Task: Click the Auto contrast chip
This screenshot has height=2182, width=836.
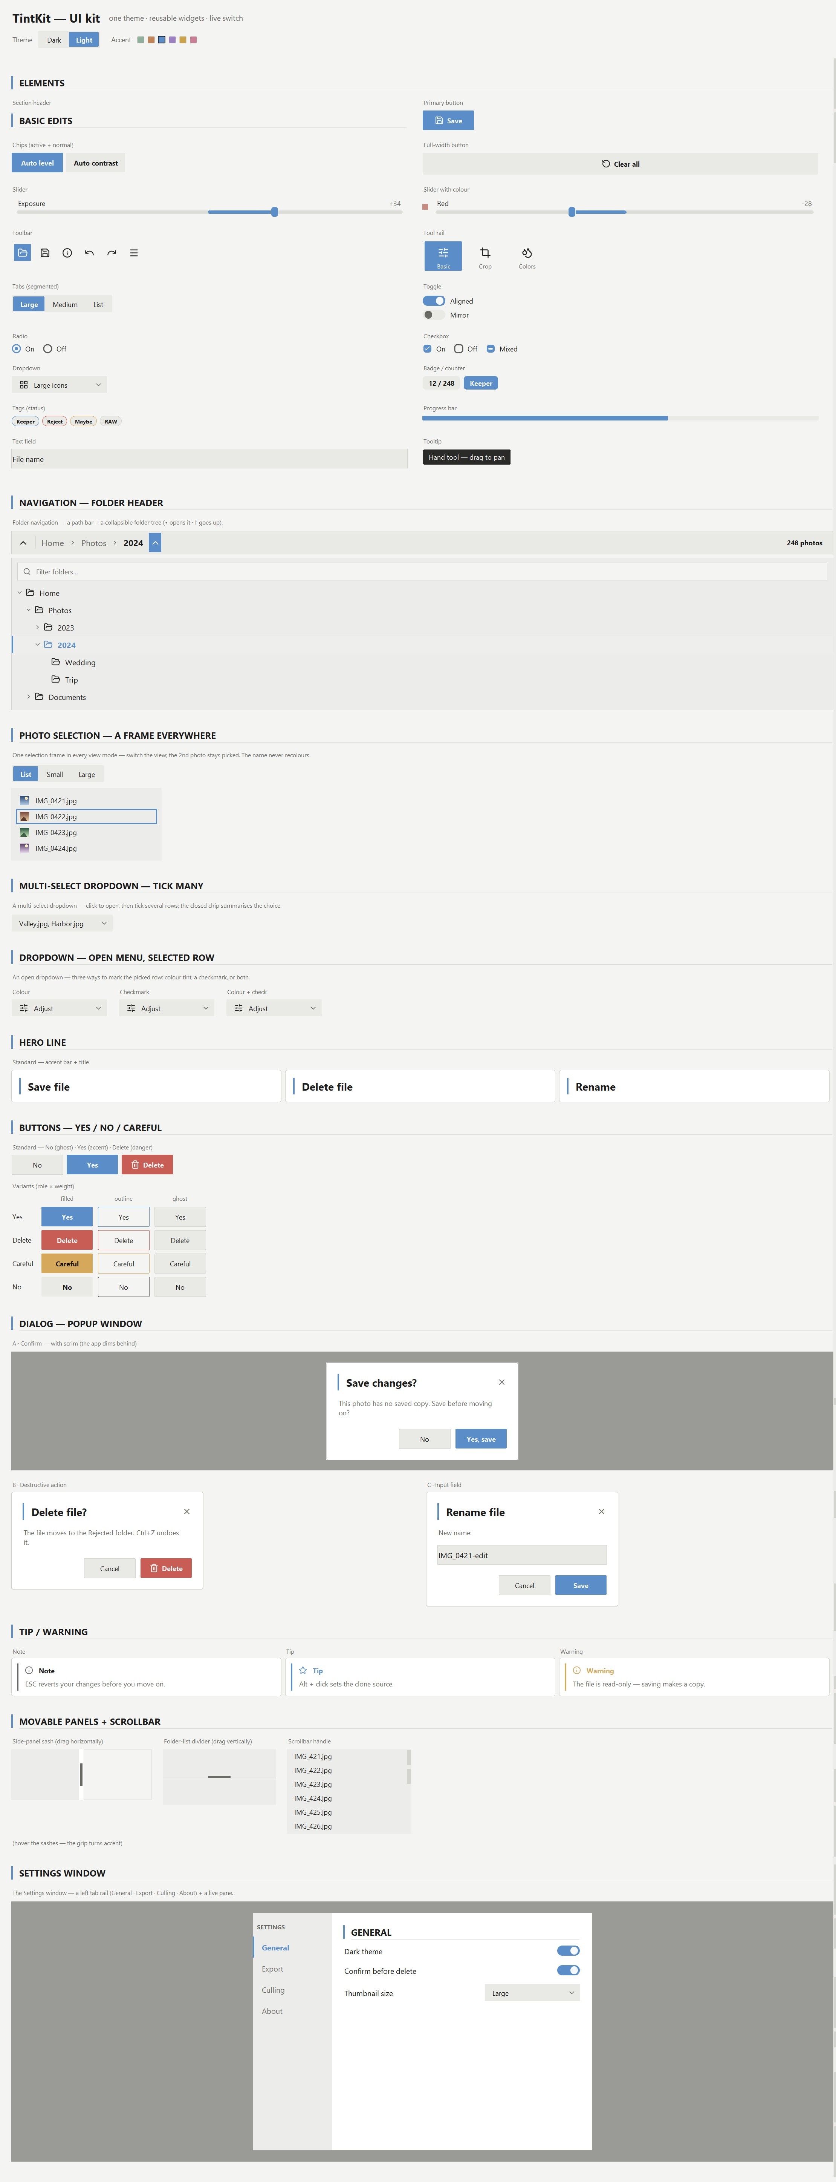Action: click(96, 163)
